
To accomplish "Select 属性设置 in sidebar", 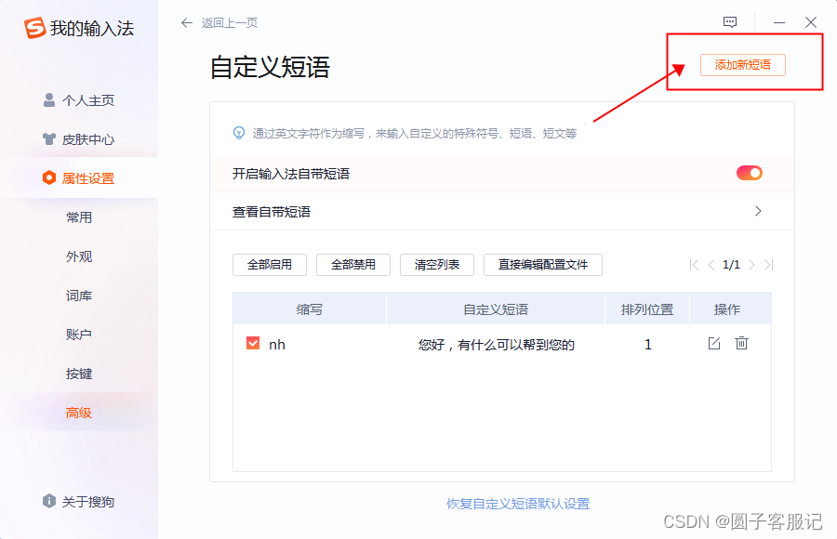I will pos(79,178).
